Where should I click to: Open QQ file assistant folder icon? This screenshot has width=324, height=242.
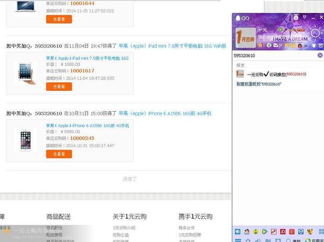point(268,240)
